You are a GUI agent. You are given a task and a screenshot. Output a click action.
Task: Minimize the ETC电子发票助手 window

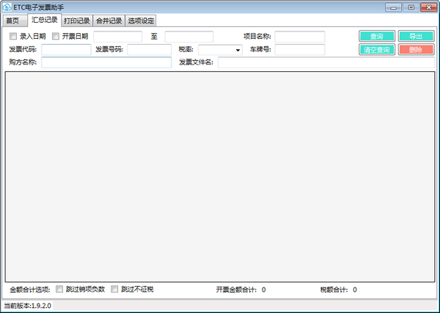393,7
